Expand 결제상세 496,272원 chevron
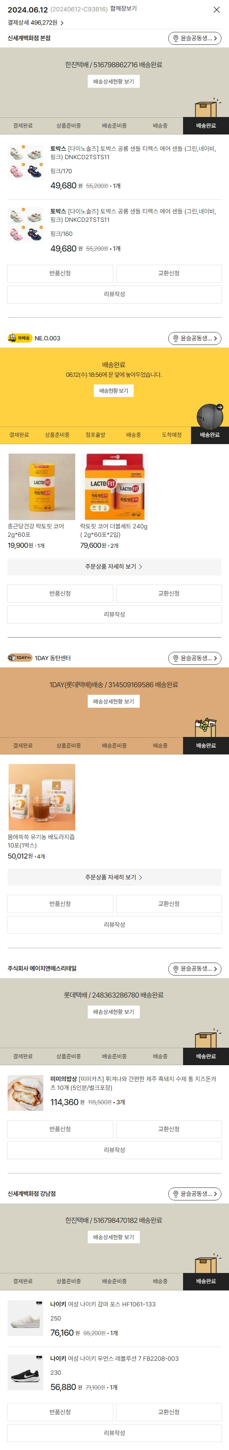The width and height of the screenshot is (229, 1450). [62, 23]
